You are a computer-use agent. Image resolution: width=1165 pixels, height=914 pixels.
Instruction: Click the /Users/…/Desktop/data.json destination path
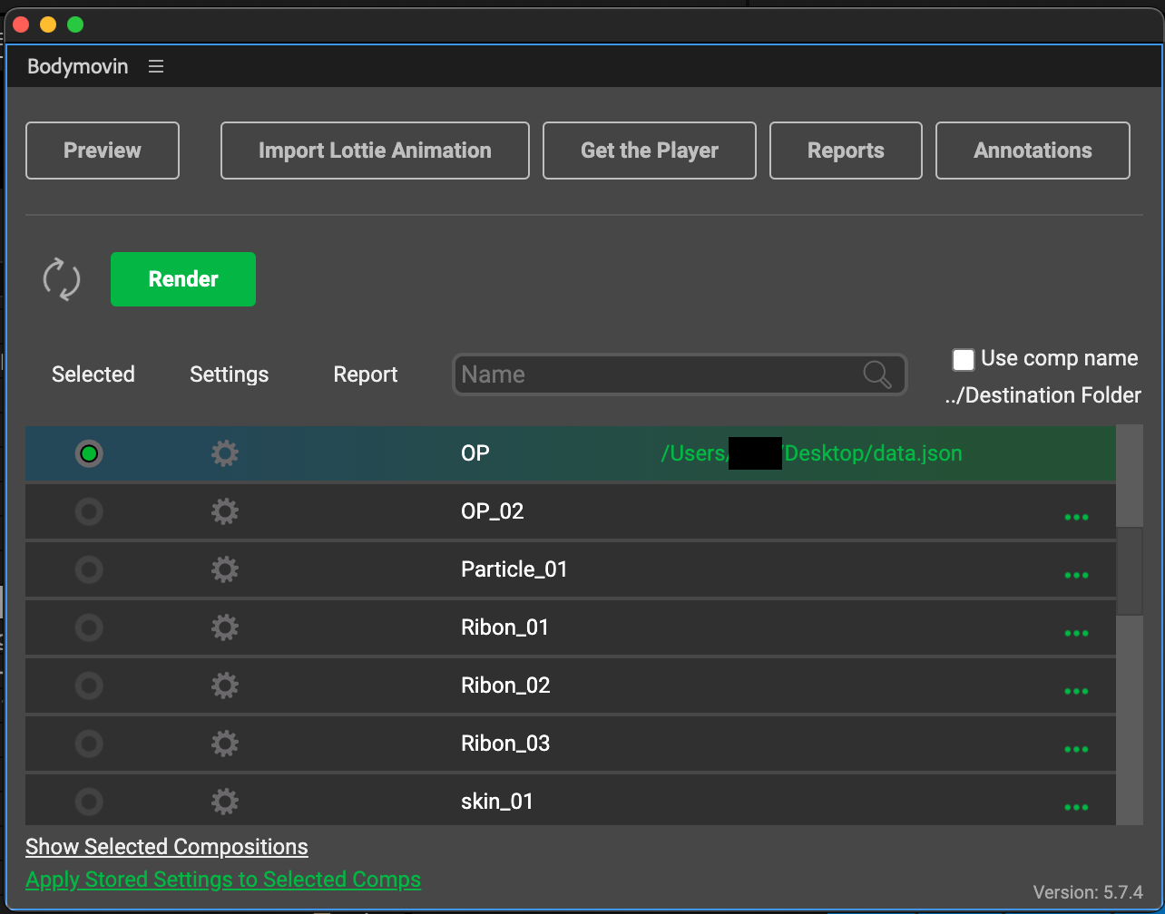pos(811,452)
